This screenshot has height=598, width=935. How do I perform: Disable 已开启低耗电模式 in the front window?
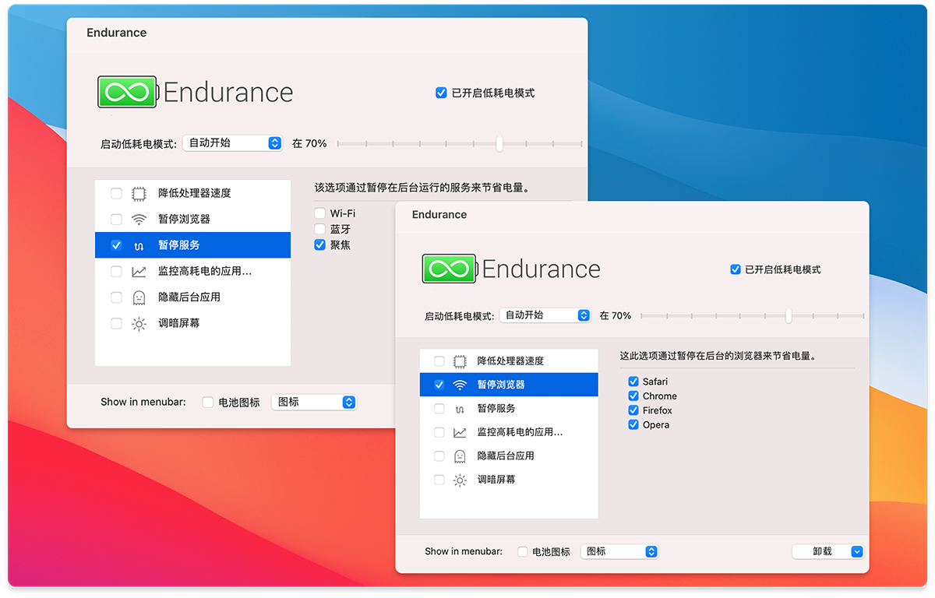[735, 269]
